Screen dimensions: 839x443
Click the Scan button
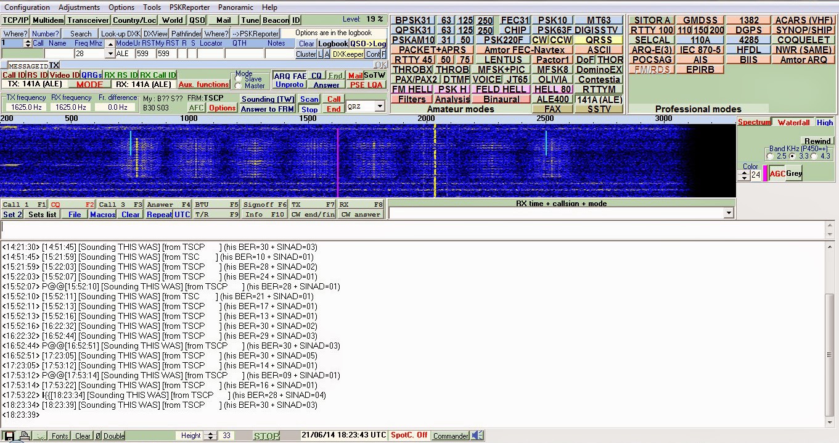pos(309,99)
